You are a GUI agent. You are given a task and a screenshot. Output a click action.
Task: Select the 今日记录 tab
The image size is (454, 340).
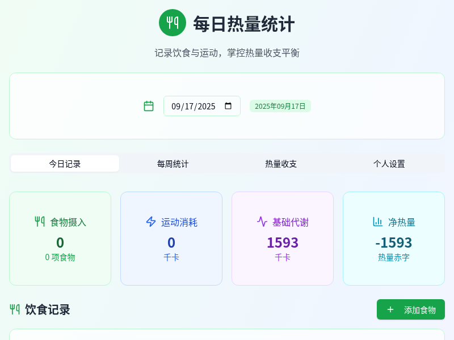click(65, 164)
